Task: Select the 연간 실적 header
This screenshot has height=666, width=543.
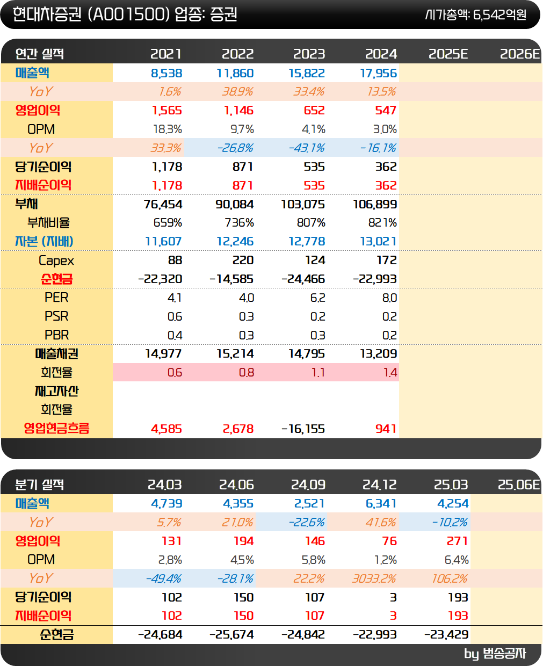Action: 40,54
